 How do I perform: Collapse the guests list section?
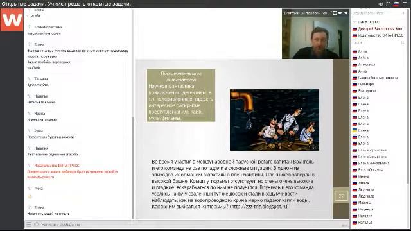pos(378,42)
